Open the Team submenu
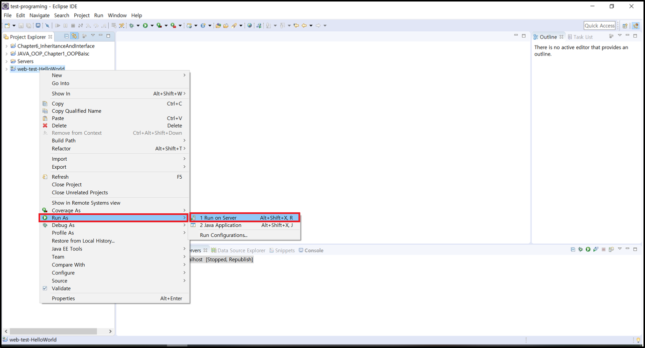 pos(115,257)
